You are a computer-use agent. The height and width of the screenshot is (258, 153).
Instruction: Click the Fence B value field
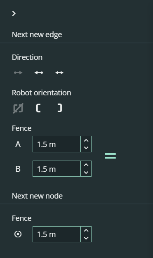pos(56,169)
